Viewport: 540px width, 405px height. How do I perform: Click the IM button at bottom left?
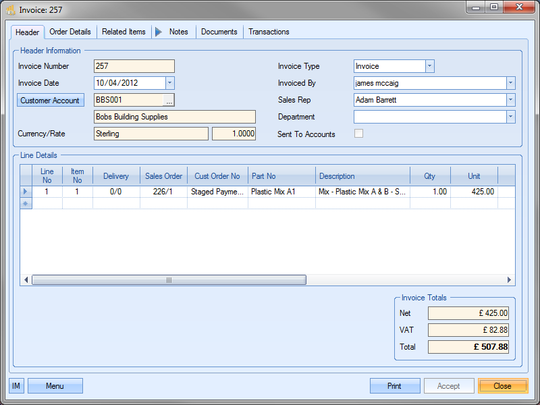pyautogui.click(x=17, y=386)
